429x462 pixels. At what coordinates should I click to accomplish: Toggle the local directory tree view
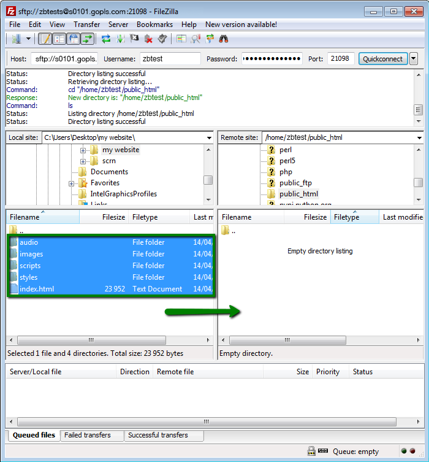59,39
